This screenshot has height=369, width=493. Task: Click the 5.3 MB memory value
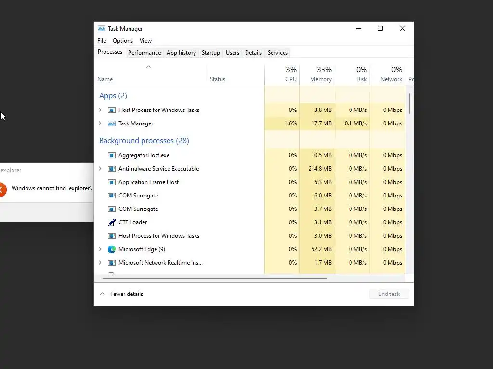coord(323,182)
